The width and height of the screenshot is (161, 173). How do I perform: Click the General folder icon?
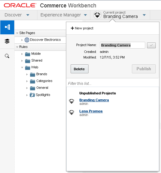[33, 88]
